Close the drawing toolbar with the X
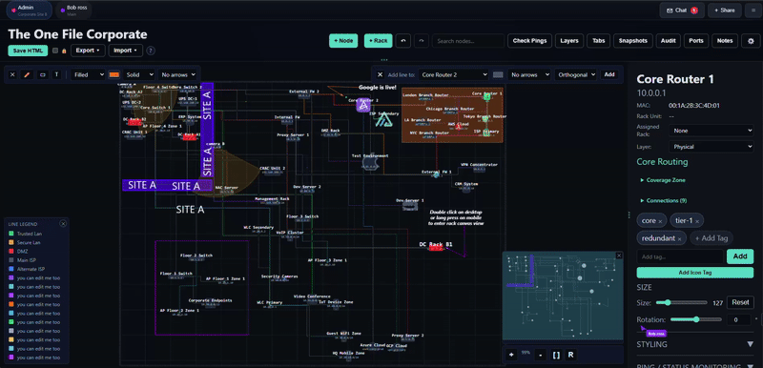763x368 pixels. 12,75
